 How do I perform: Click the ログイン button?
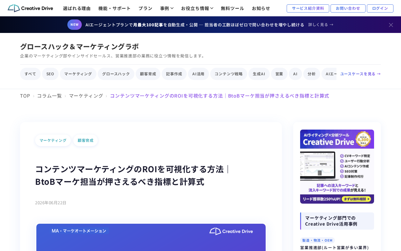pos(380,8)
